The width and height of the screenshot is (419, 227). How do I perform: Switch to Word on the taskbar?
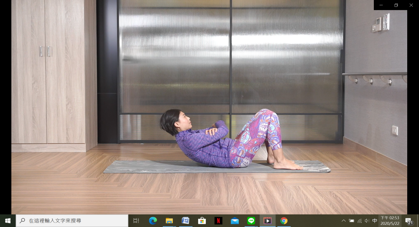tap(185, 221)
